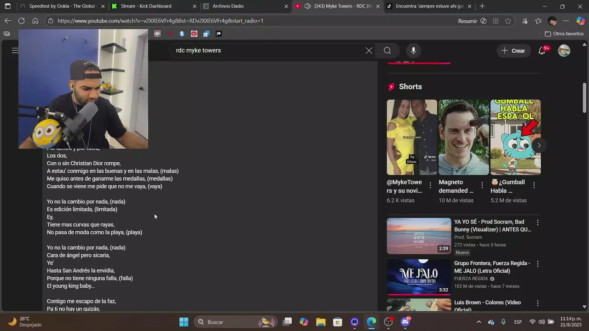Open options for Luis Brown Colores video
This screenshot has width=589, height=331.
pyautogui.click(x=537, y=303)
